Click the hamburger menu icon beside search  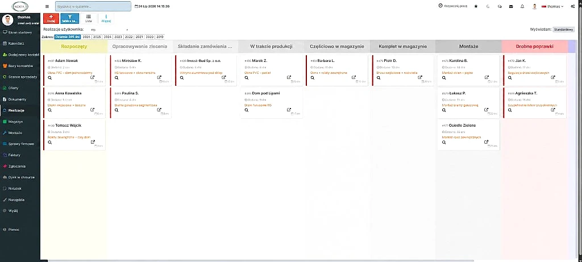coord(47,6)
